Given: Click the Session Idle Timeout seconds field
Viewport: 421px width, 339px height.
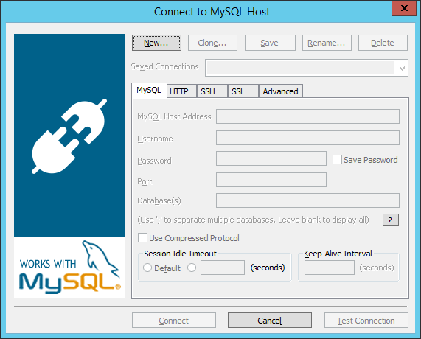Looking at the screenshot, I should 223,268.
